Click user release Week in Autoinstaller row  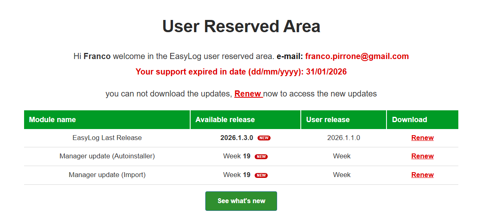pos(342,156)
